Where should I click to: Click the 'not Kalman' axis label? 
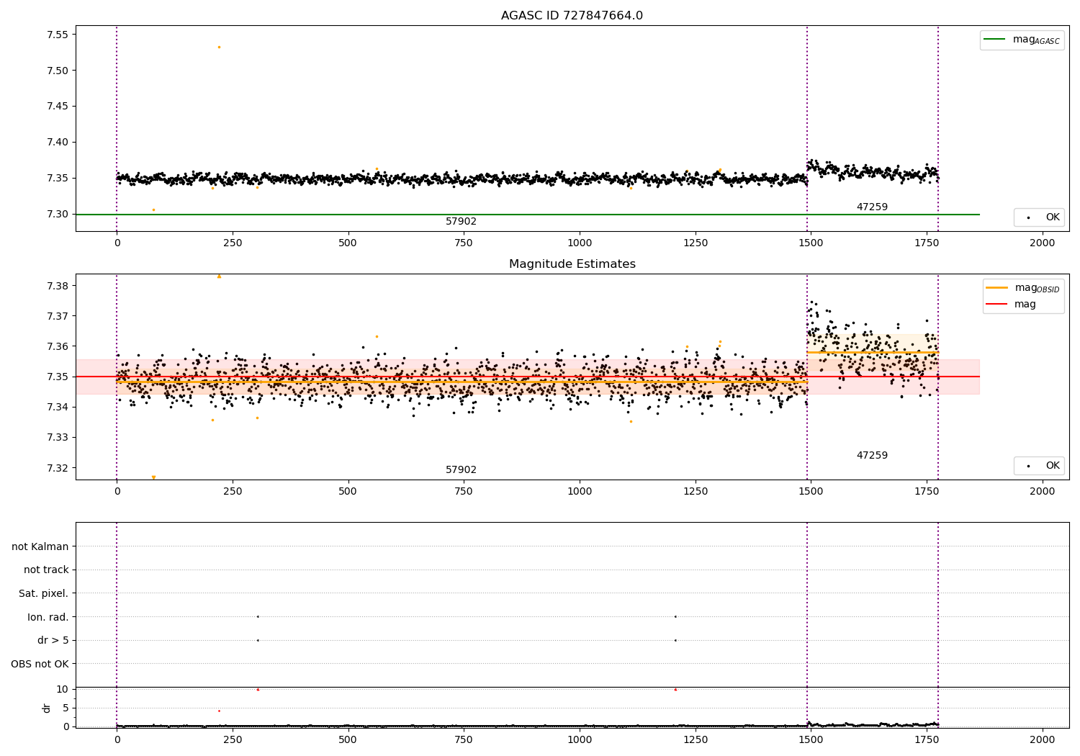[x=40, y=547]
